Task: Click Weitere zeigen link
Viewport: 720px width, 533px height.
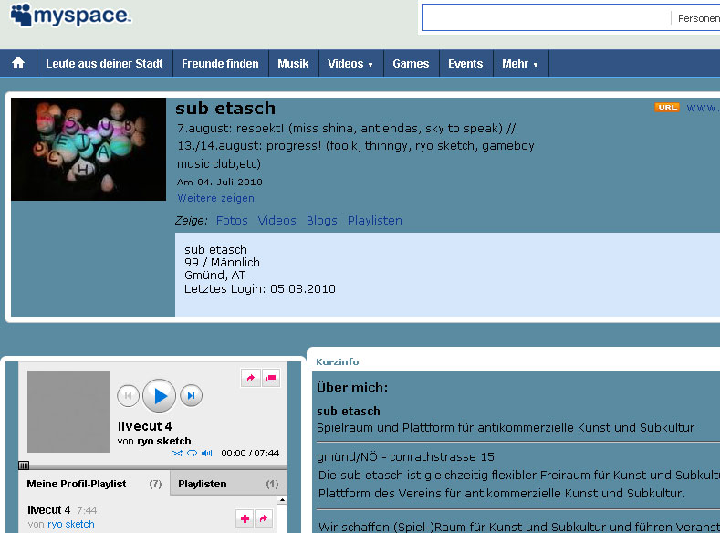Action: [x=215, y=198]
